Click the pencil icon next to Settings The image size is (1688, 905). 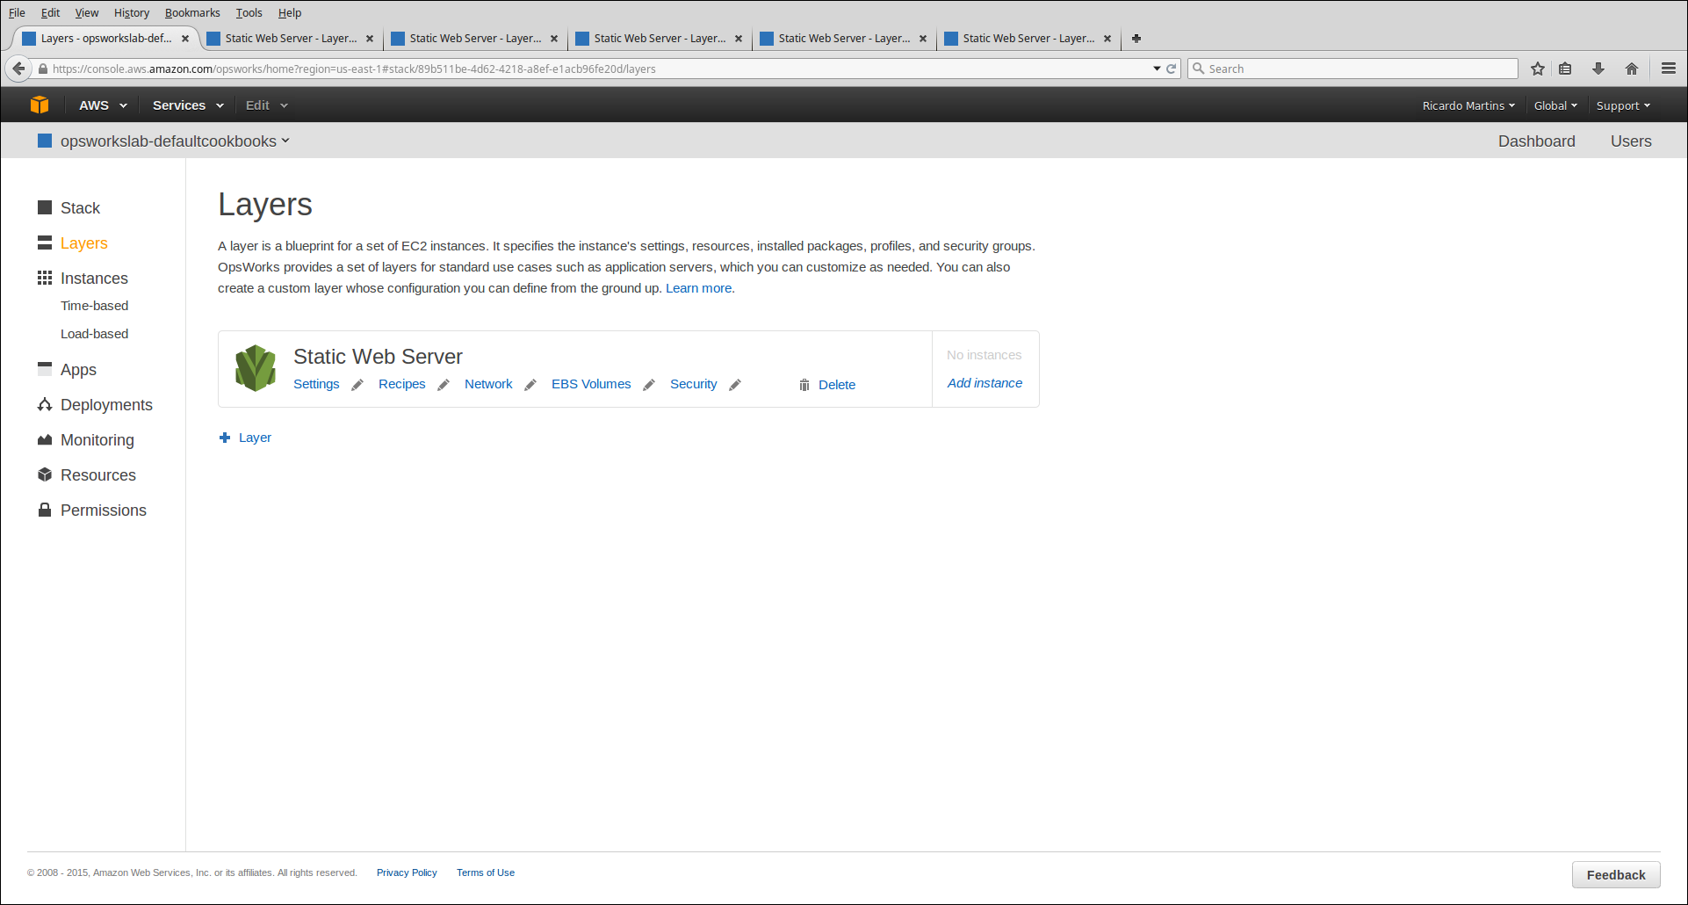pyautogui.click(x=357, y=385)
